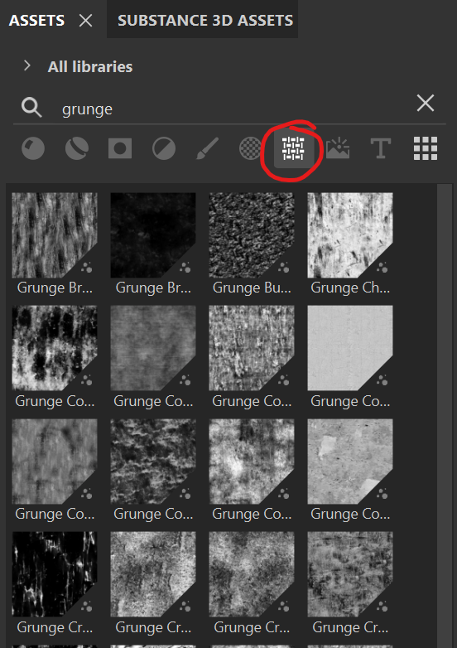Filter assets by Fonts T icon
The height and width of the screenshot is (648, 457).
pos(381,148)
